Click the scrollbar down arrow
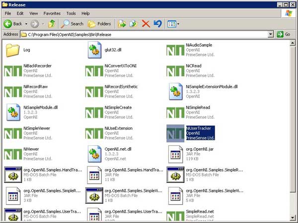 pyautogui.click(x=293, y=218)
